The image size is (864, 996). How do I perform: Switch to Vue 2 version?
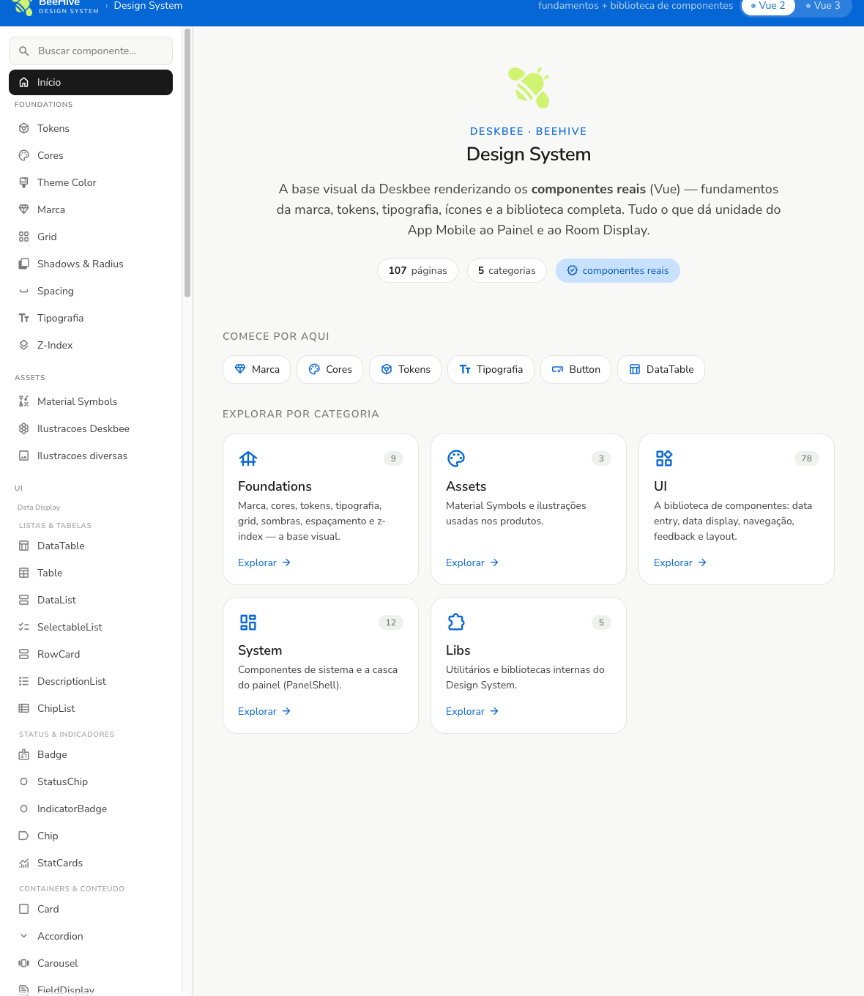768,6
